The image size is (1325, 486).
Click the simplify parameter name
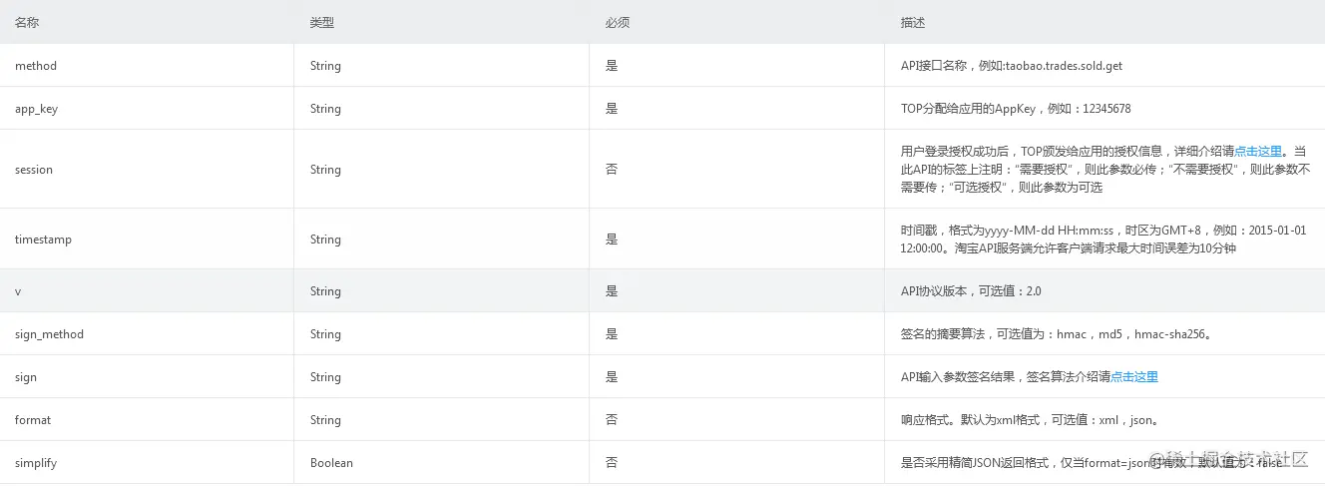point(36,463)
